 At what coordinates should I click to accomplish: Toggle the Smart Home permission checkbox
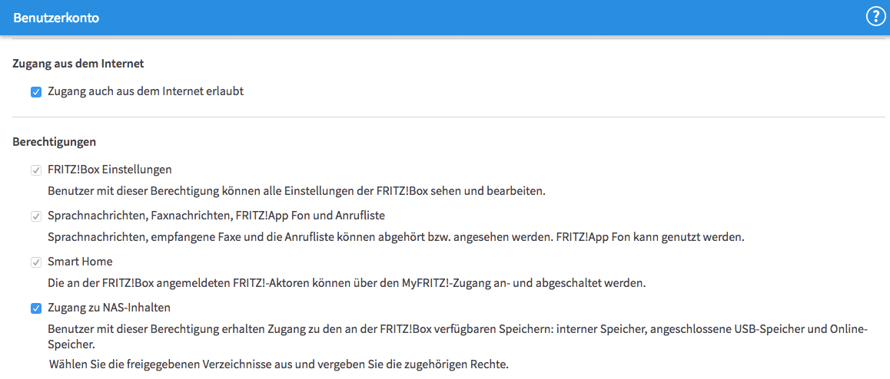[36, 262]
